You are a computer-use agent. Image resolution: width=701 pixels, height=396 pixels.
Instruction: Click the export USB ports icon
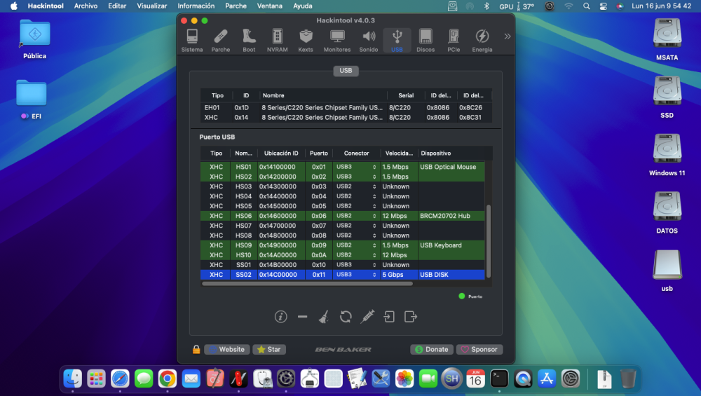pyautogui.click(x=410, y=316)
